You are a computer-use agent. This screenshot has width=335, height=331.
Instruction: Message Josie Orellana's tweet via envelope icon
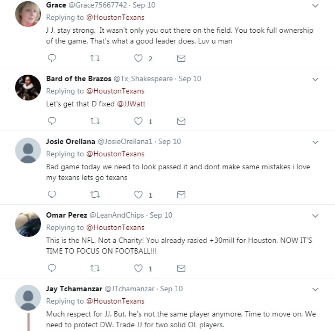coord(182,195)
